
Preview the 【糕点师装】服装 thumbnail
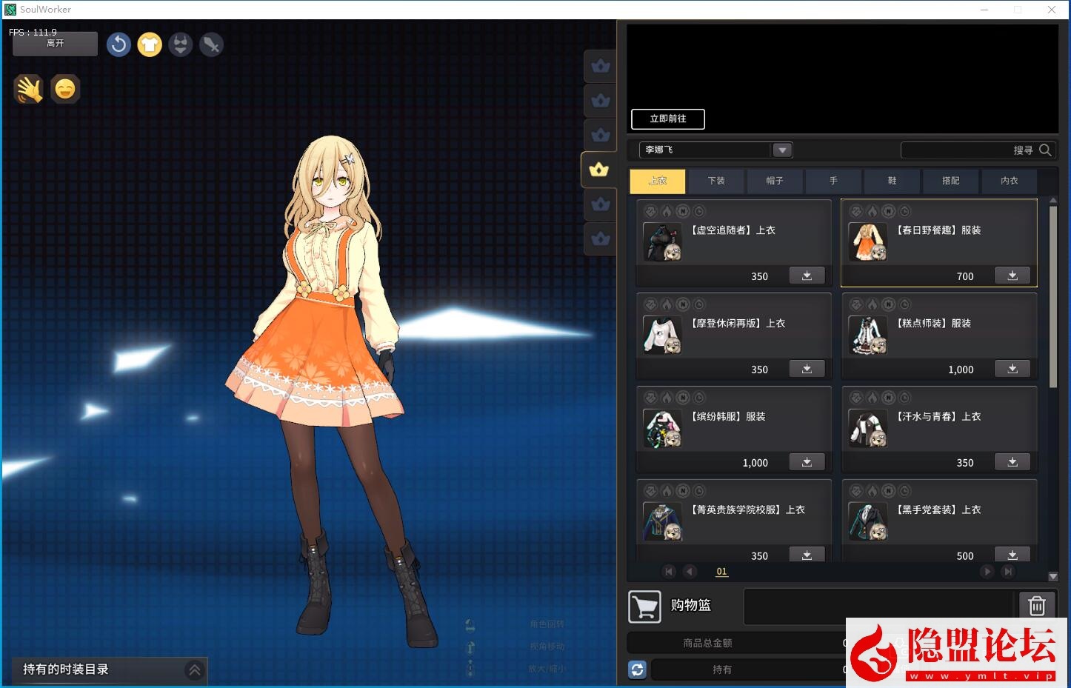point(868,335)
